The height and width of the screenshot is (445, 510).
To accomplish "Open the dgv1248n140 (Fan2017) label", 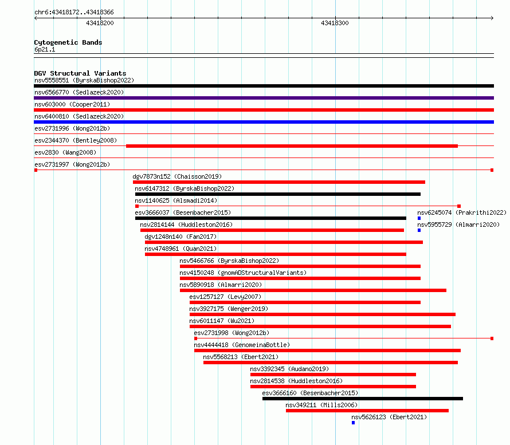I will point(181,237).
